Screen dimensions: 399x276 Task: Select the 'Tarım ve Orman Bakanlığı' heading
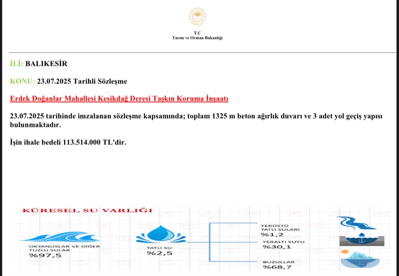point(197,38)
